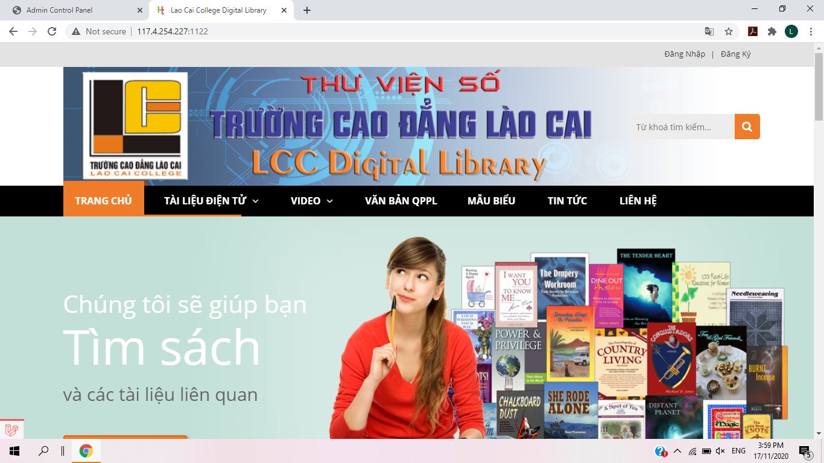Toggle the muted volume icon in system tray
Image resolution: width=824 pixels, height=463 pixels.
point(720,451)
